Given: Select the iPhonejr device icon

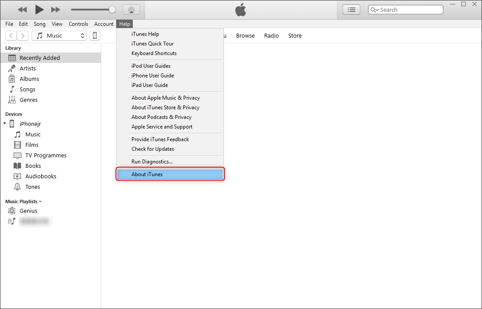Looking at the screenshot, I should coord(12,124).
